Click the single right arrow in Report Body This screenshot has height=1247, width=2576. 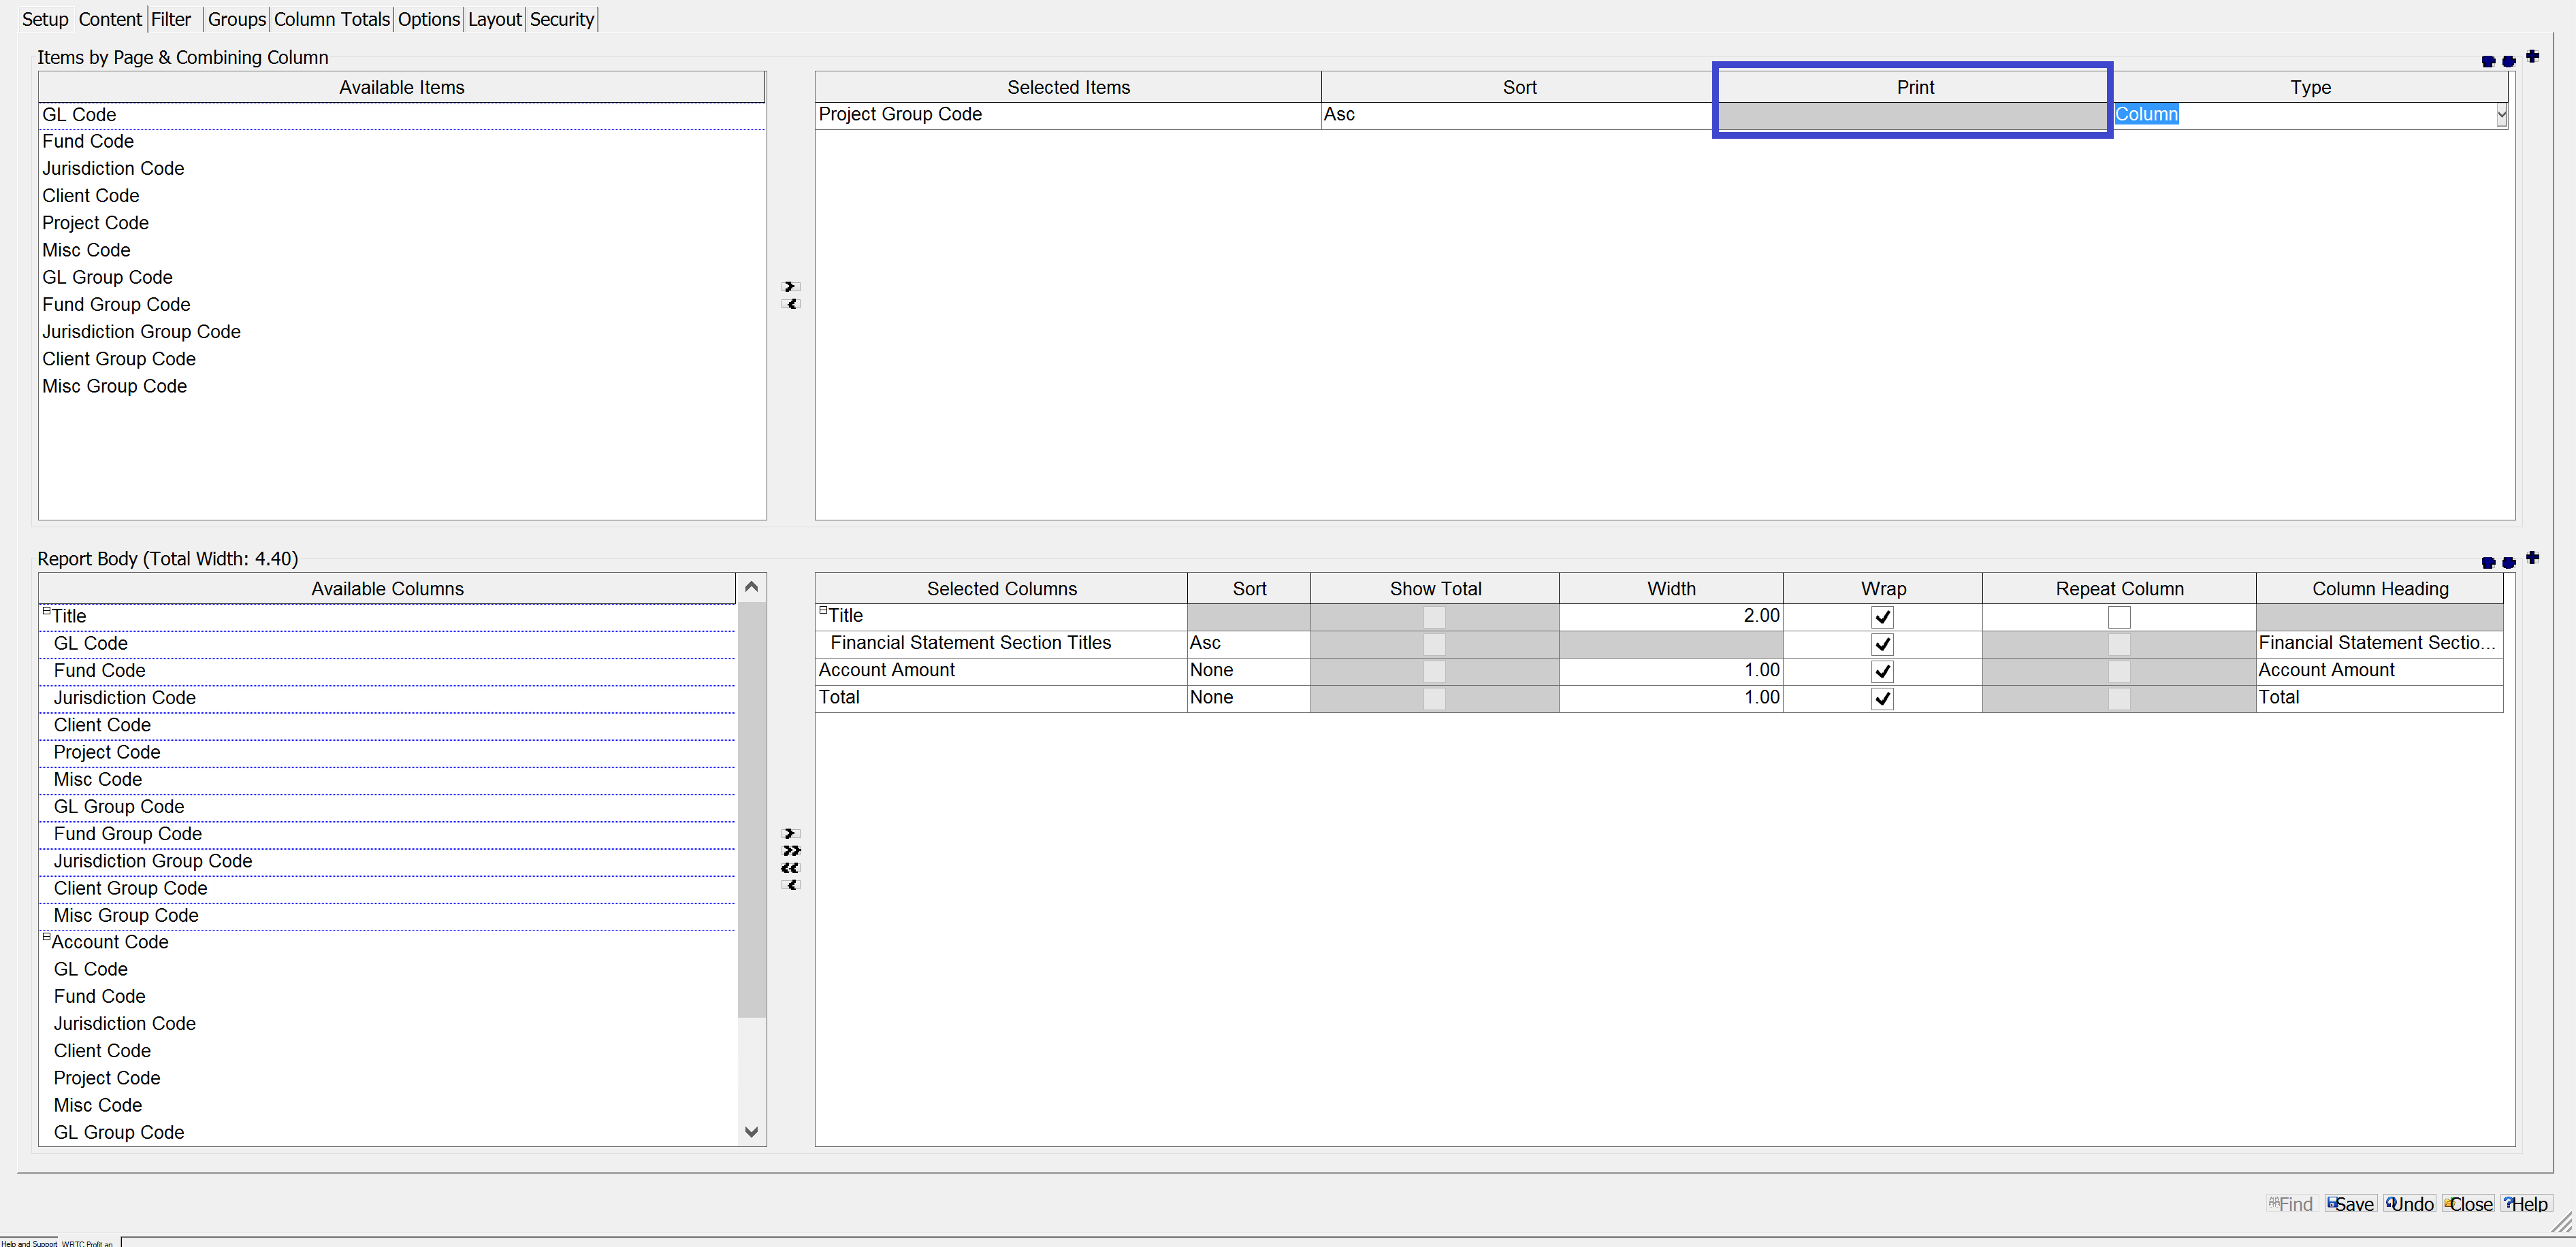(790, 833)
